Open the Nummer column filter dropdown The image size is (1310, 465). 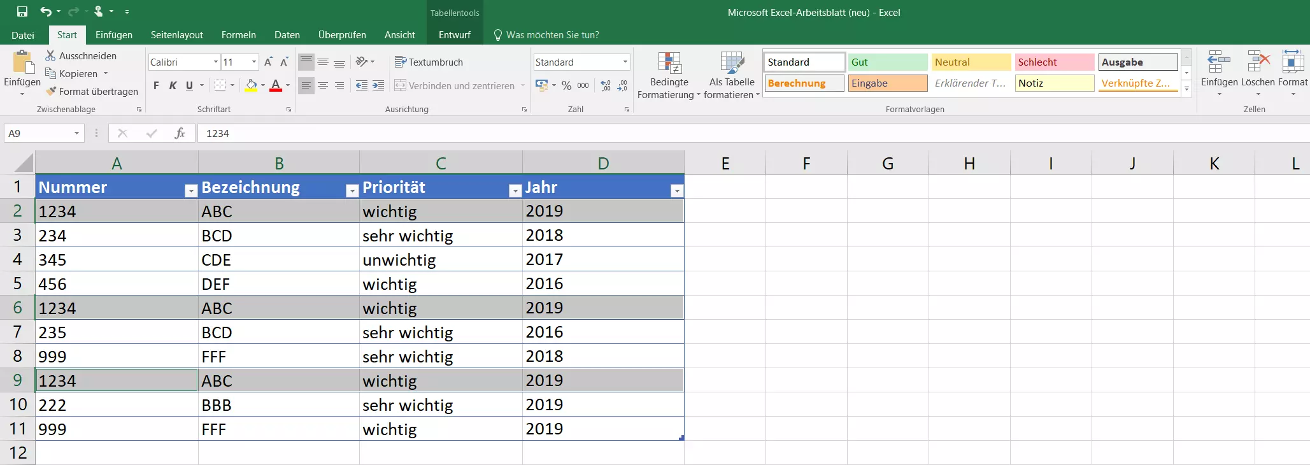click(x=190, y=190)
